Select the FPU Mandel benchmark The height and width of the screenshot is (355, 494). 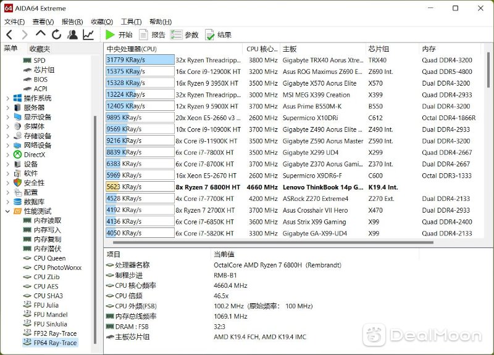pos(51,314)
